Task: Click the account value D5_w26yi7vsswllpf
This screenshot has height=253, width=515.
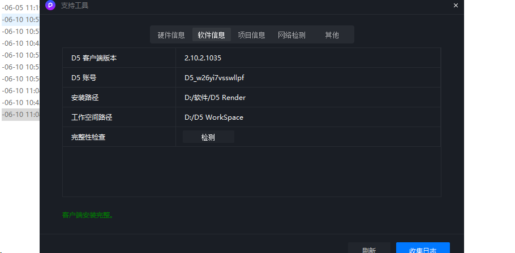Action: (214, 78)
